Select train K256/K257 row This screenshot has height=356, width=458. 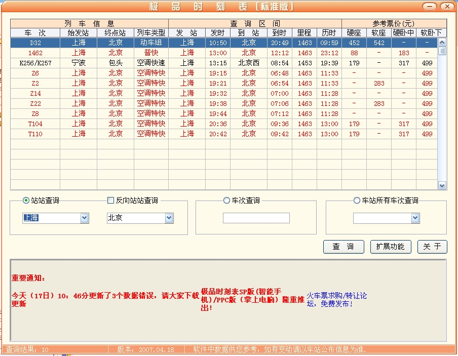(224, 63)
